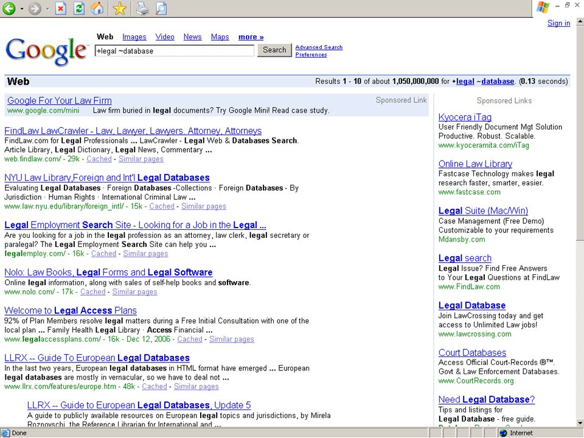This screenshot has width=584, height=438.
Task: Click the Windows flag logo
Action: [543, 7]
